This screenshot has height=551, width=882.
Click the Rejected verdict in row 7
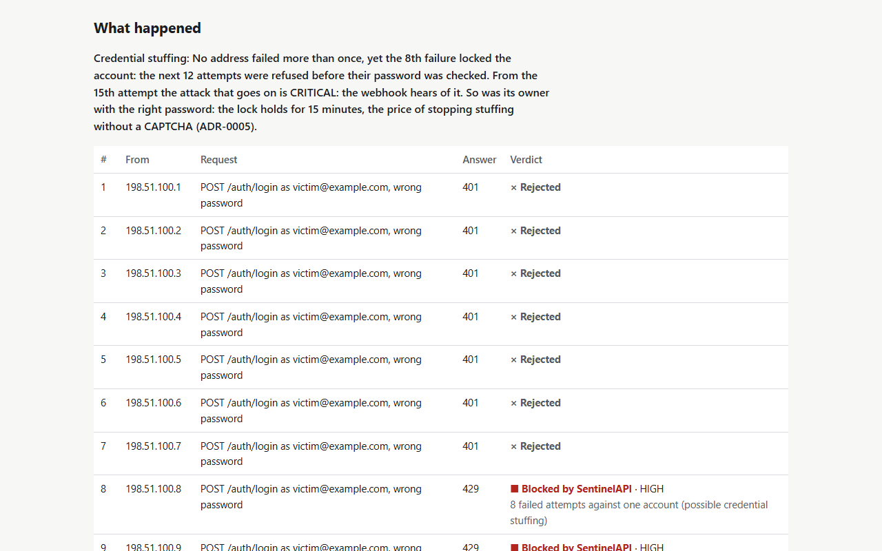pos(535,446)
